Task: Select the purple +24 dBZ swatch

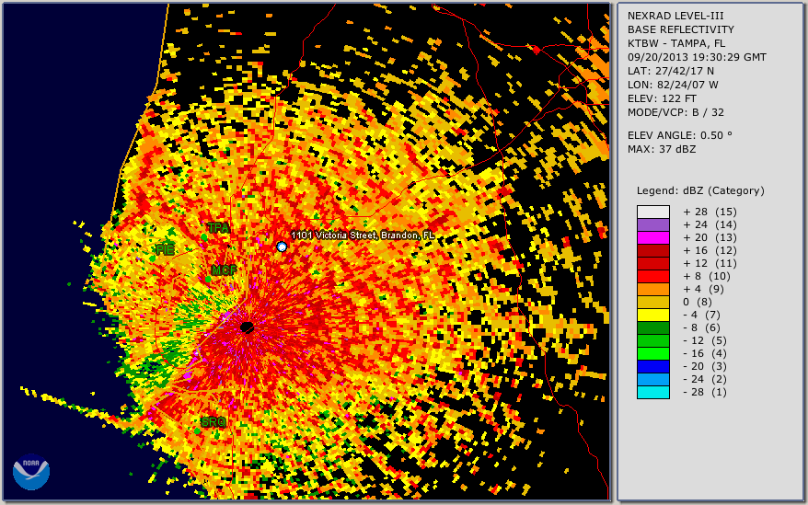Action: (x=652, y=224)
